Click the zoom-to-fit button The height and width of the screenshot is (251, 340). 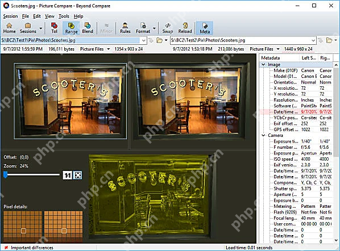pyautogui.click(x=78, y=175)
